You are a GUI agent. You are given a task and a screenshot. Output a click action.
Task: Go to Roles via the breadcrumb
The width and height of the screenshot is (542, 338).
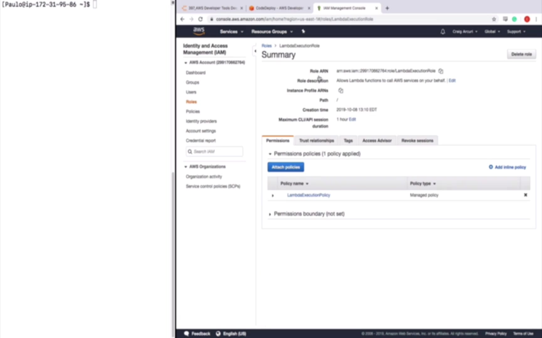coord(267,46)
